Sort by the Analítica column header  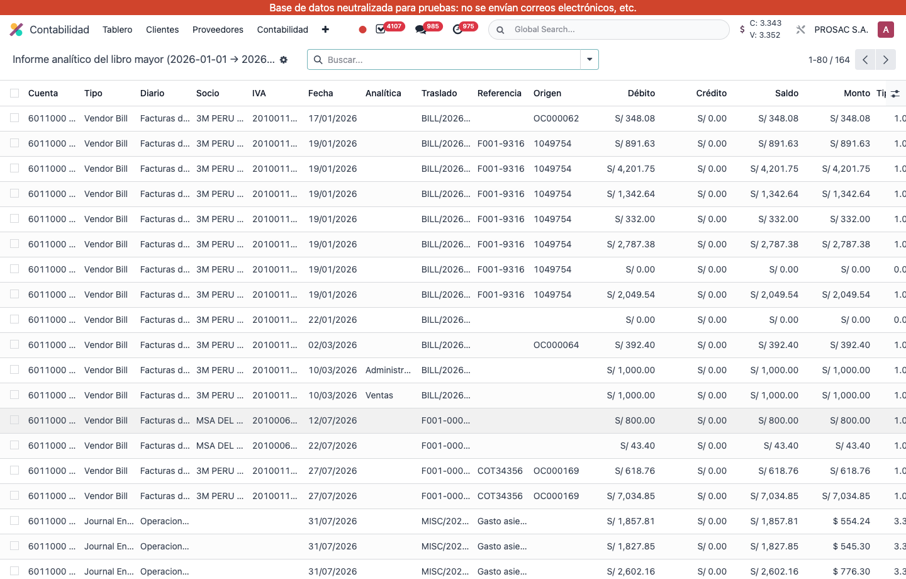pyautogui.click(x=383, y=93)
